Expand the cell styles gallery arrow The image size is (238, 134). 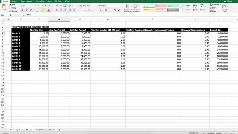[181, 8]
